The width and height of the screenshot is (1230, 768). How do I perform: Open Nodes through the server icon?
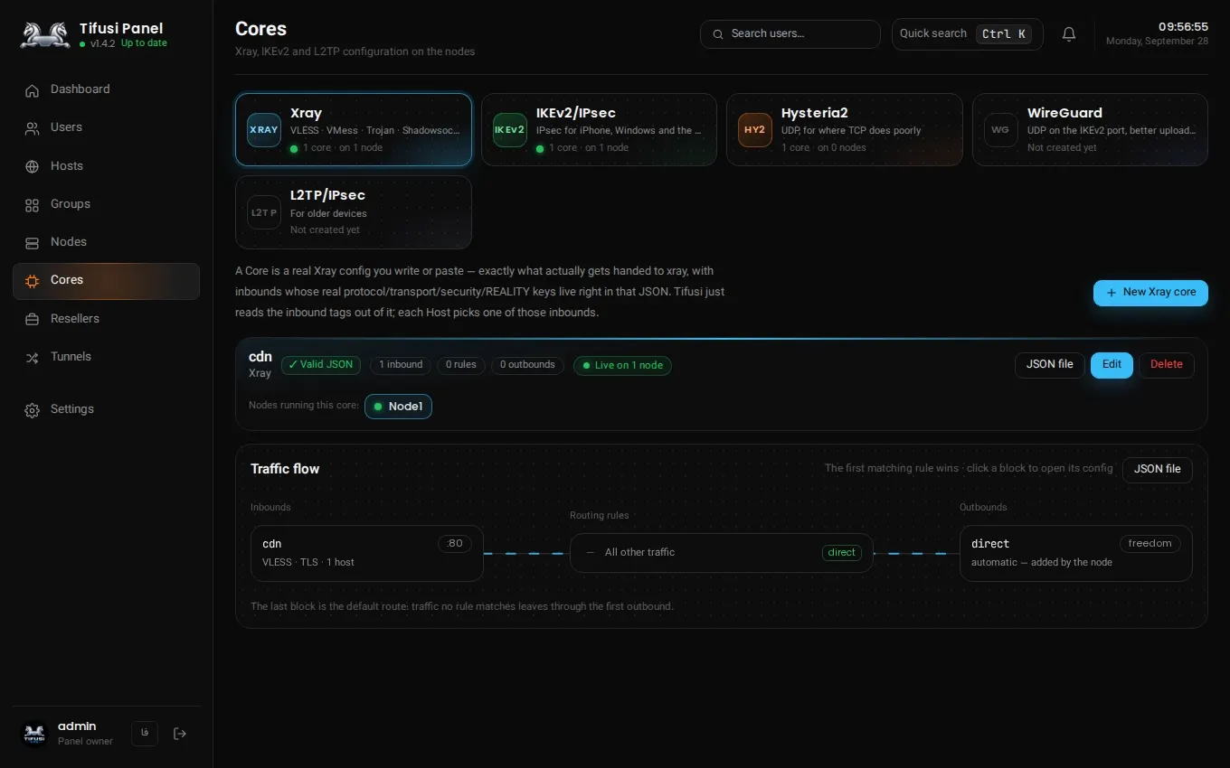tap(33, 243)
